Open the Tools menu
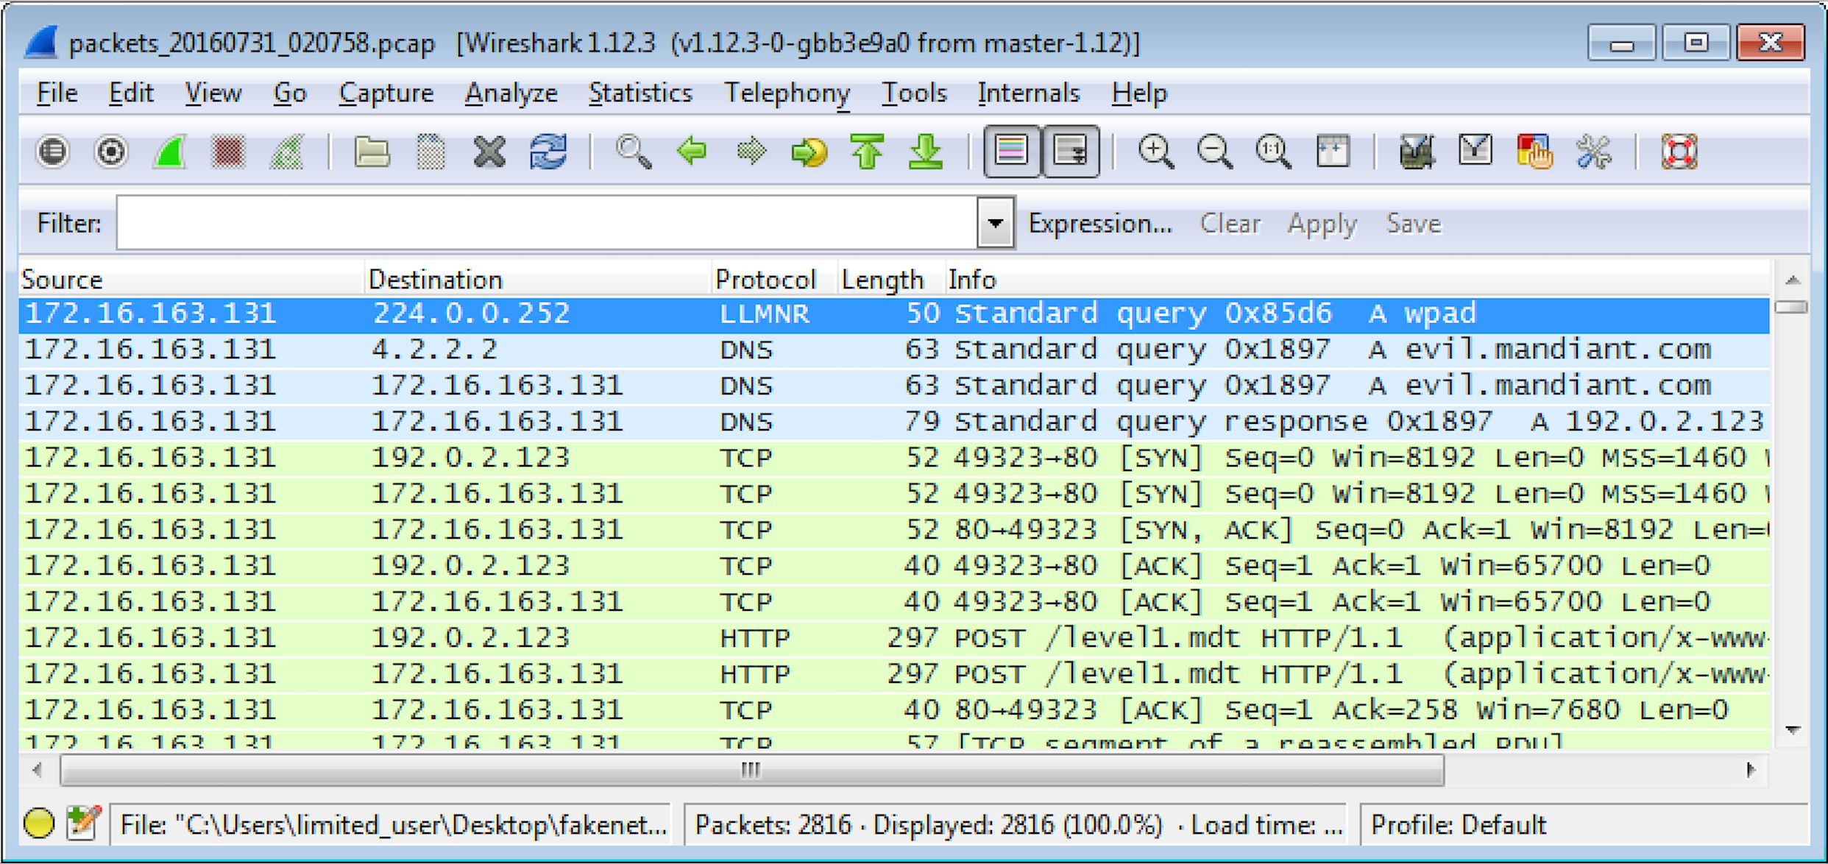1828x864 pixels. point(914,93)
